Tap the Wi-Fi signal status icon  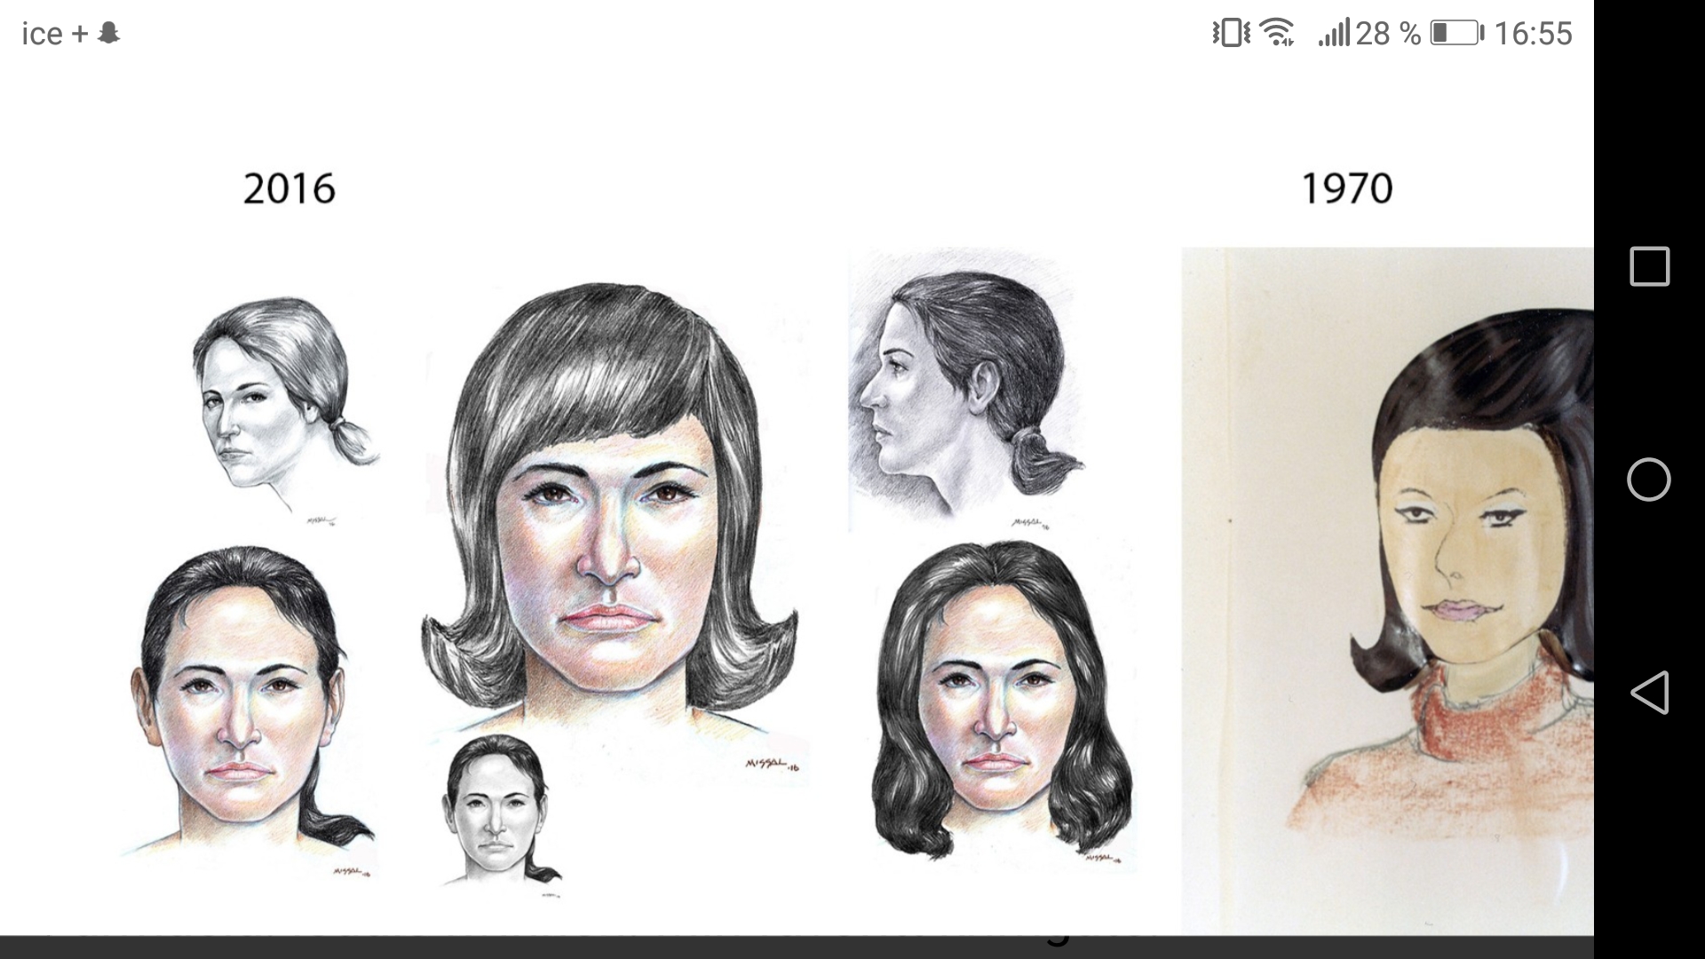pyautogui.click(x=1278, y=34)
